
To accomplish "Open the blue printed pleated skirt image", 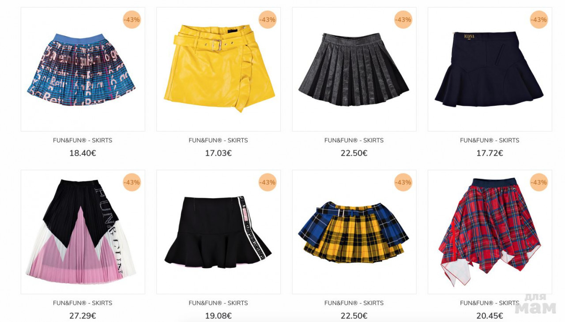I will [x=83, y=69].
